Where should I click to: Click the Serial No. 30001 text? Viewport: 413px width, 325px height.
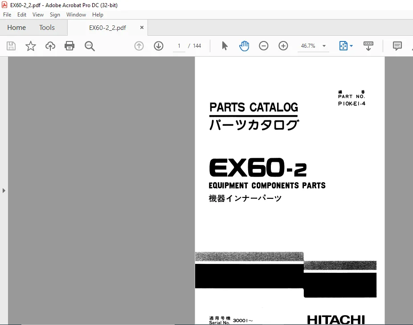click(x=231, y=320)
